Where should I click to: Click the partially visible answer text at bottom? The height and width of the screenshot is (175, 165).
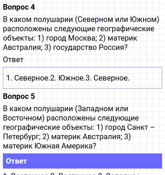click(71, 174)
